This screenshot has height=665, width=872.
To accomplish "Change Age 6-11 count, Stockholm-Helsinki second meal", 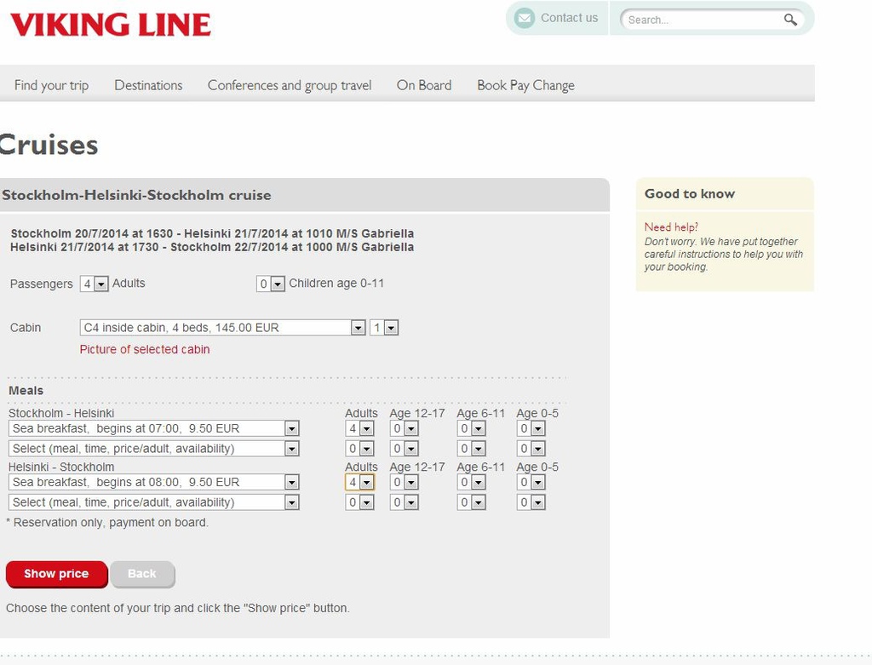I will 471,448.
